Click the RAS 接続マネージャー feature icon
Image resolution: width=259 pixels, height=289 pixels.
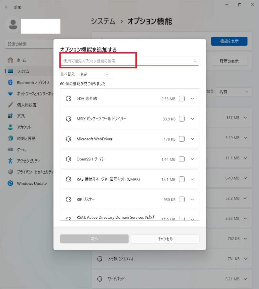coord(68,179)
